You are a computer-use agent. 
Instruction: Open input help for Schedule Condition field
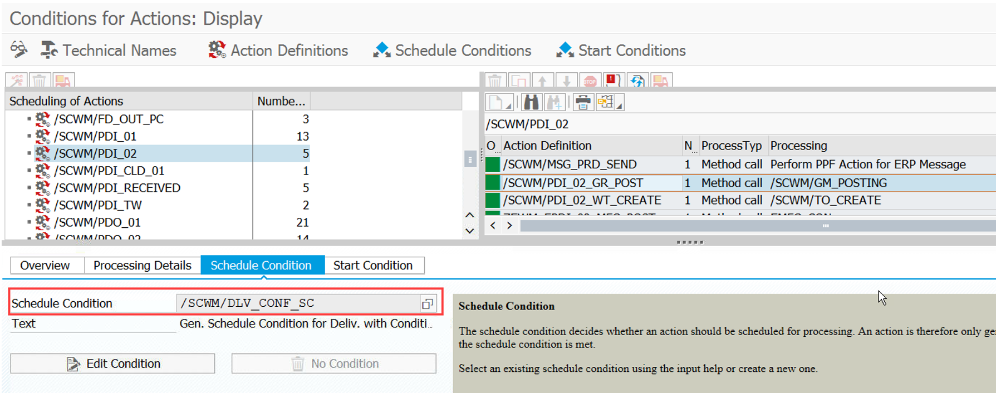pyautogui.click(x=428, y=303)
